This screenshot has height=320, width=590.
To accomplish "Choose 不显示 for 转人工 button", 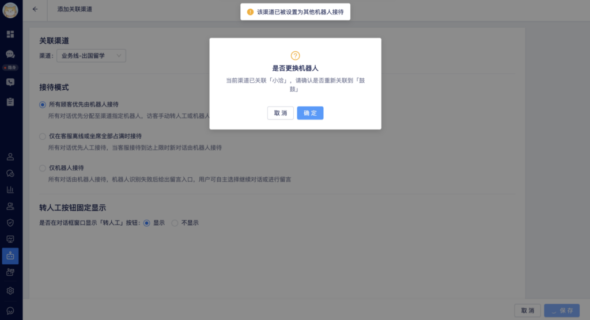I will [175, 223].
